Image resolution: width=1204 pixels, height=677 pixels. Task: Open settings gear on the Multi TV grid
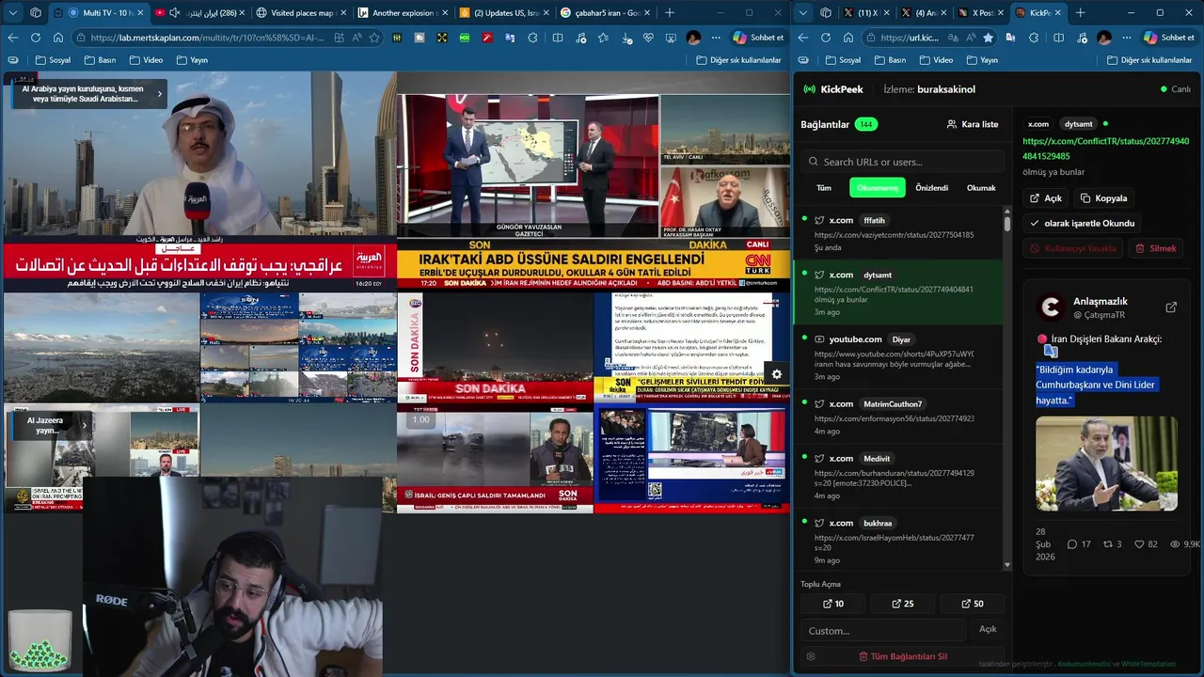(776, 374)
